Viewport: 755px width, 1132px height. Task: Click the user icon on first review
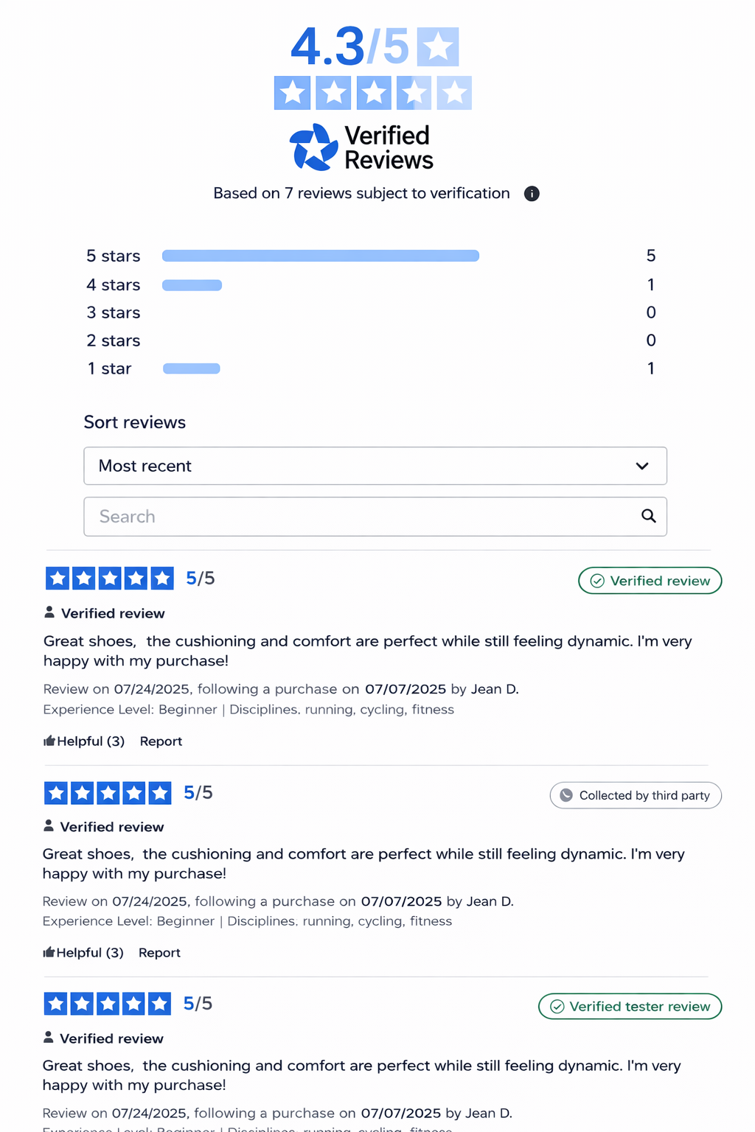(49, 612)
